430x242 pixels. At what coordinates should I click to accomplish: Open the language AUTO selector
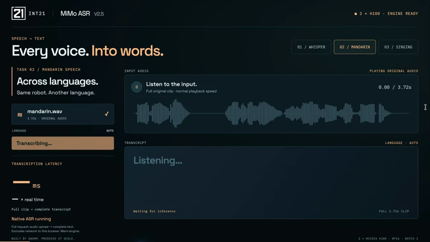coord(110,131)
